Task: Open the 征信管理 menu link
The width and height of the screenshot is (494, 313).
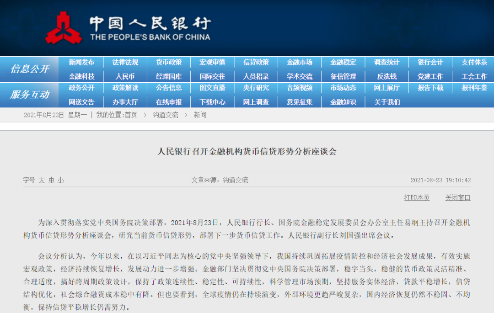Action: tap(343, 76)
